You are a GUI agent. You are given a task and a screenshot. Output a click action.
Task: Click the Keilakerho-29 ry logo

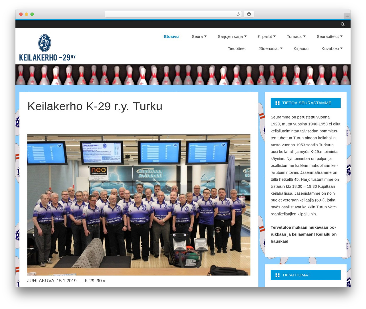(x=47, y=48)
